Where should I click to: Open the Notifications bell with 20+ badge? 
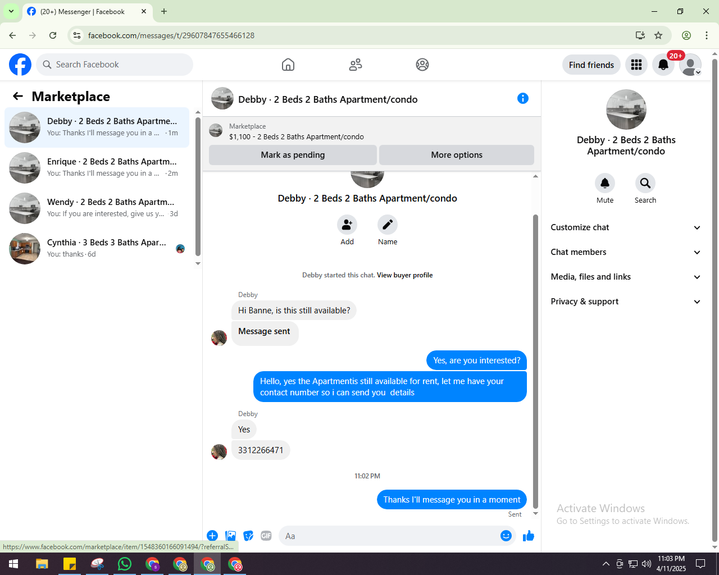(x=663, y=65)
